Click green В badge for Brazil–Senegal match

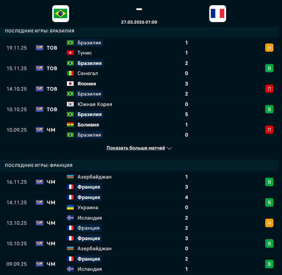tap(269, 68)
